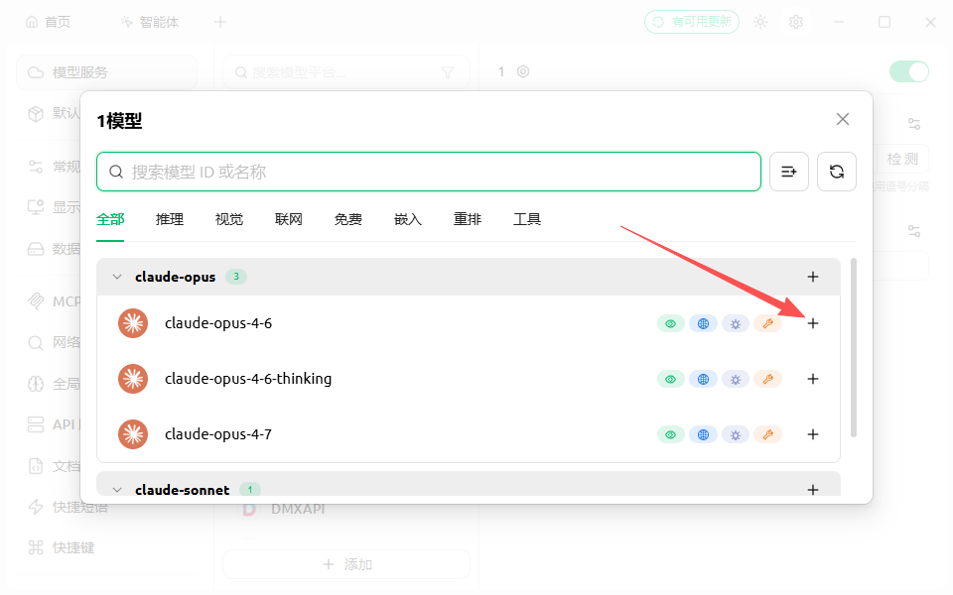Switch to the 推理 filter tab

[x=170, y=219]
